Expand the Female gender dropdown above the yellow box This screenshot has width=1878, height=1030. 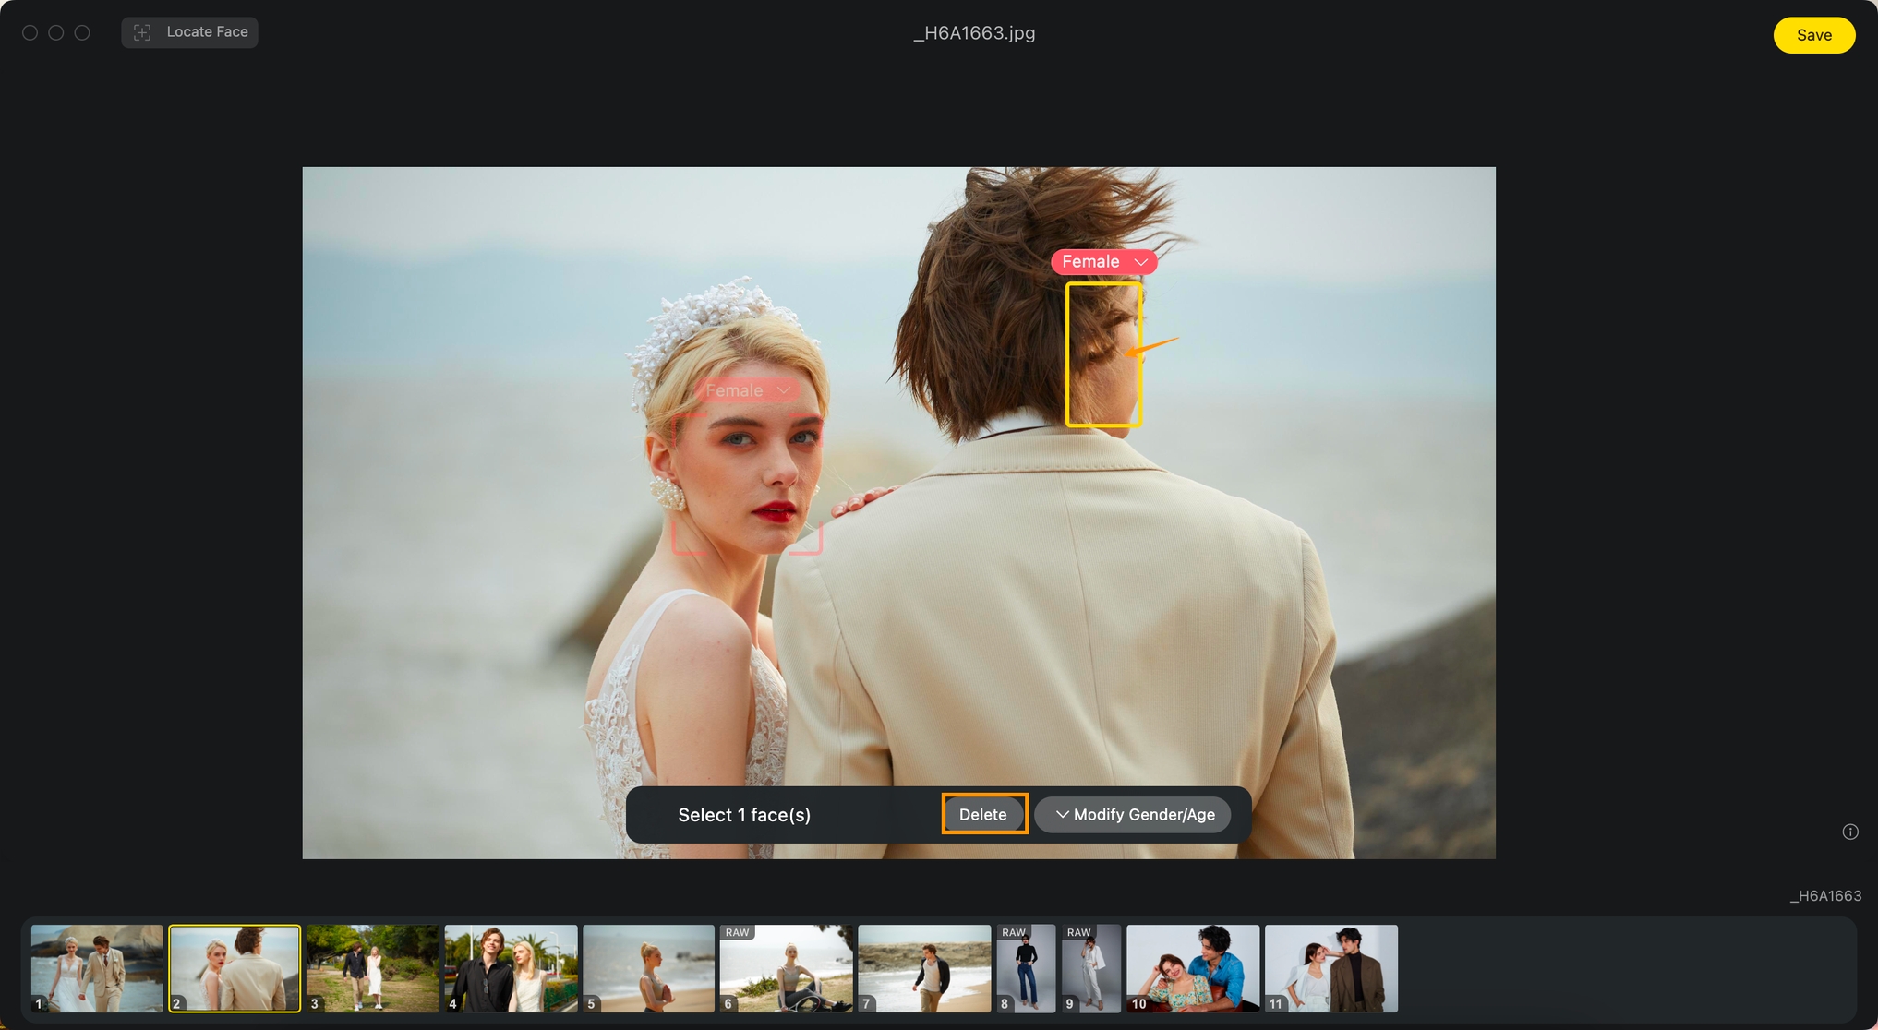click(1140, 262)
